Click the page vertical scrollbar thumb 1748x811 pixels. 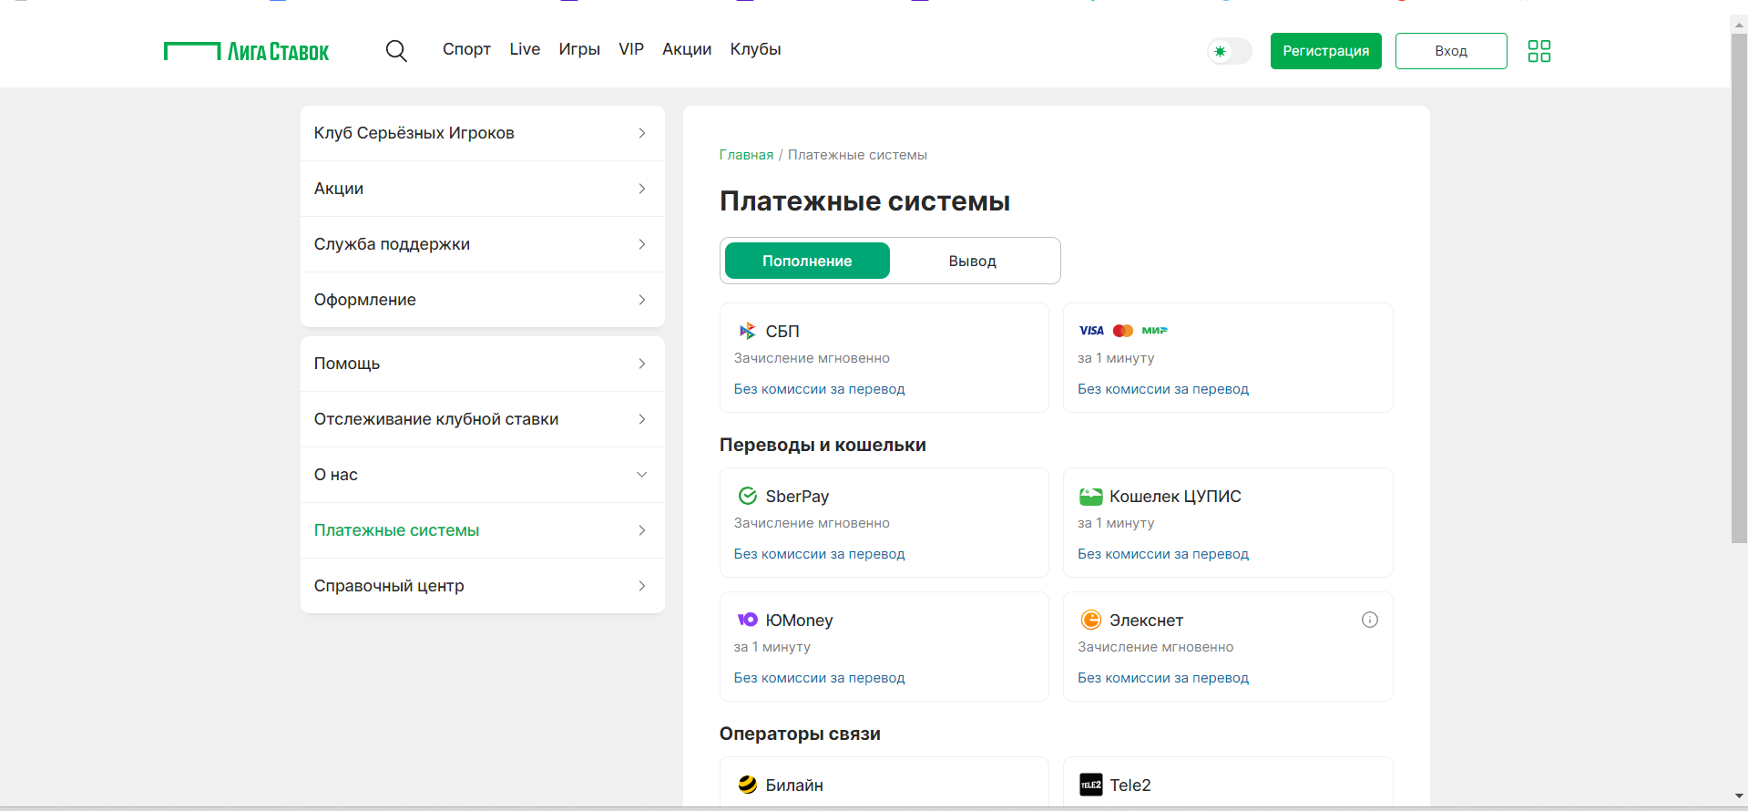point(1739,288)
